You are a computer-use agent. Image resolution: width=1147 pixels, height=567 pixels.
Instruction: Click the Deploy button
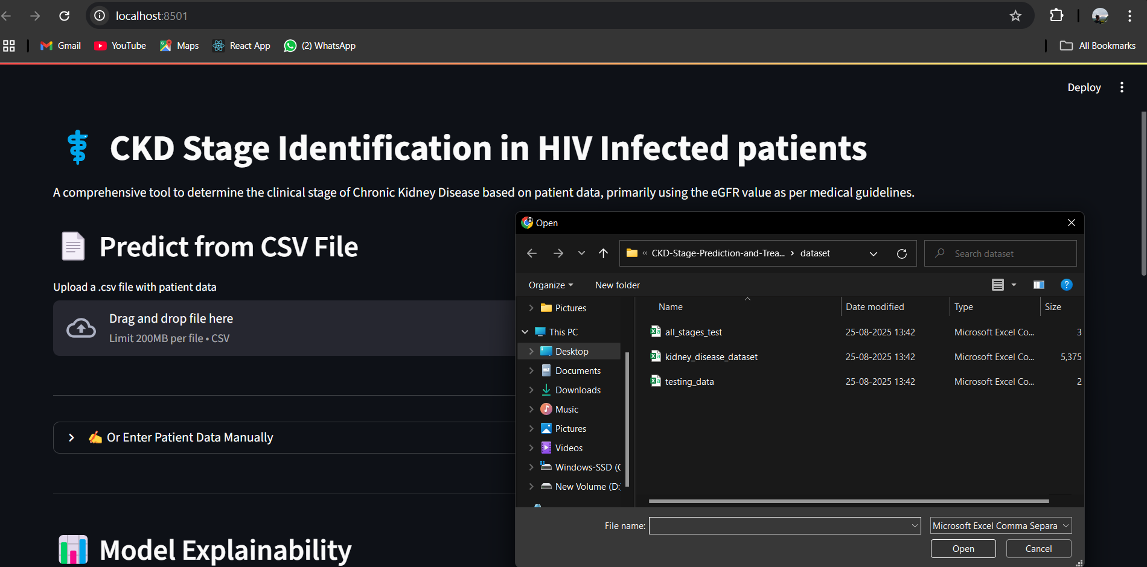click(x=1084, y=87)
